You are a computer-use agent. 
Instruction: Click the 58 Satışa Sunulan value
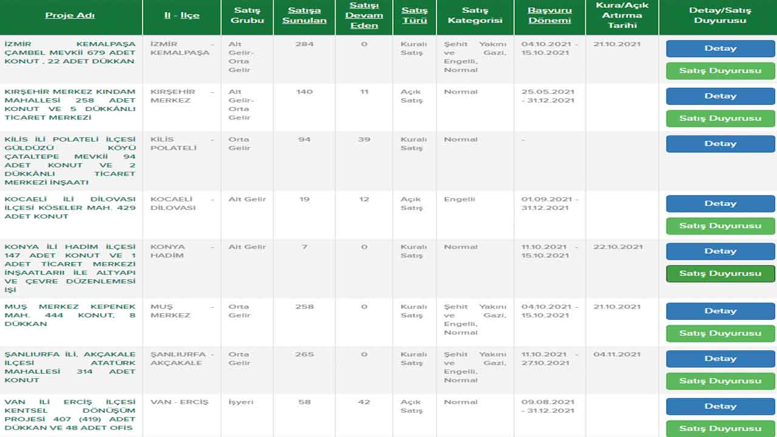[x=304, y=402]
